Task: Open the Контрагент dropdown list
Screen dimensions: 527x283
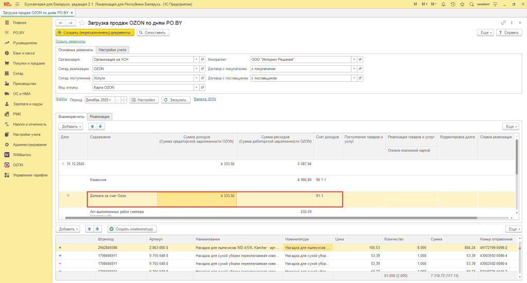Action: point(354,60)
